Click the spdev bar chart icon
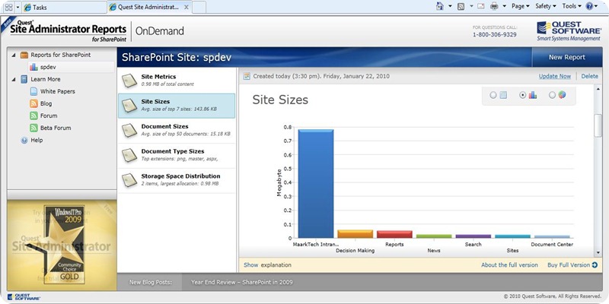609x304 pixels. tap(33, 68)
